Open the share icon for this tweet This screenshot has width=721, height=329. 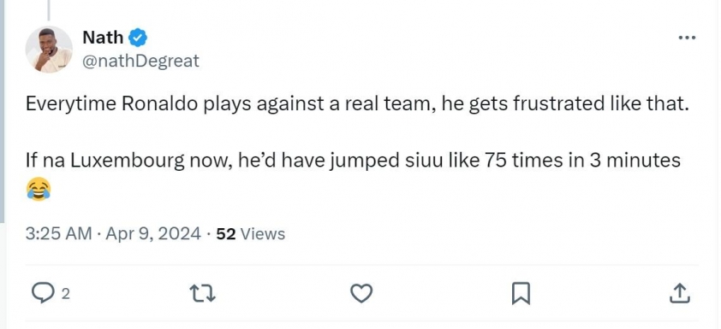coord(680,293)
